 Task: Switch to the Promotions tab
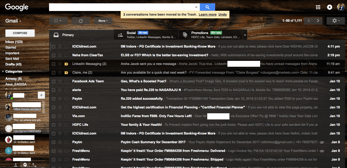pyautogui.click(x=211, y=35)
